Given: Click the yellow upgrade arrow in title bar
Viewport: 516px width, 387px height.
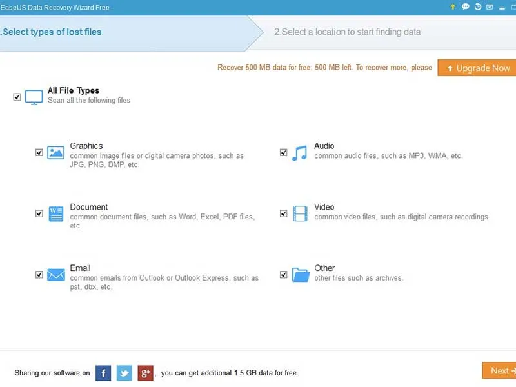Looking at the screenshot, I should pyautogui.click(x=454, y=7).
